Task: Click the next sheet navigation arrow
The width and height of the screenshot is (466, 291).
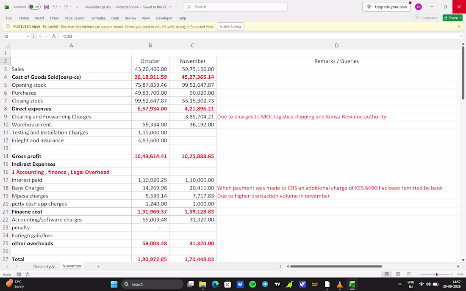Action: [x=16, y=266]
